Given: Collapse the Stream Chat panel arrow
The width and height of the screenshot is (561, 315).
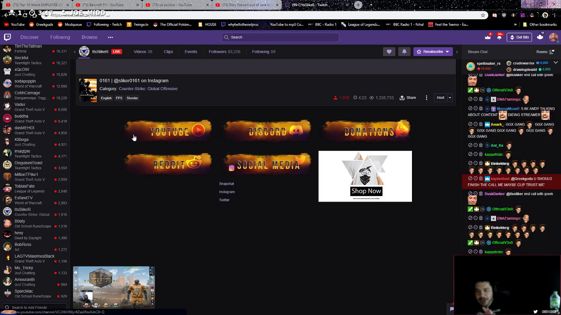Looking at the screenshot, I should [457, 52].
